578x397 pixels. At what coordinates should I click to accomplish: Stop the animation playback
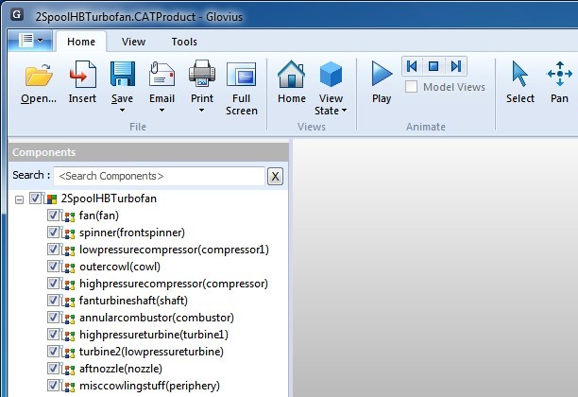(x=434, y=66)
